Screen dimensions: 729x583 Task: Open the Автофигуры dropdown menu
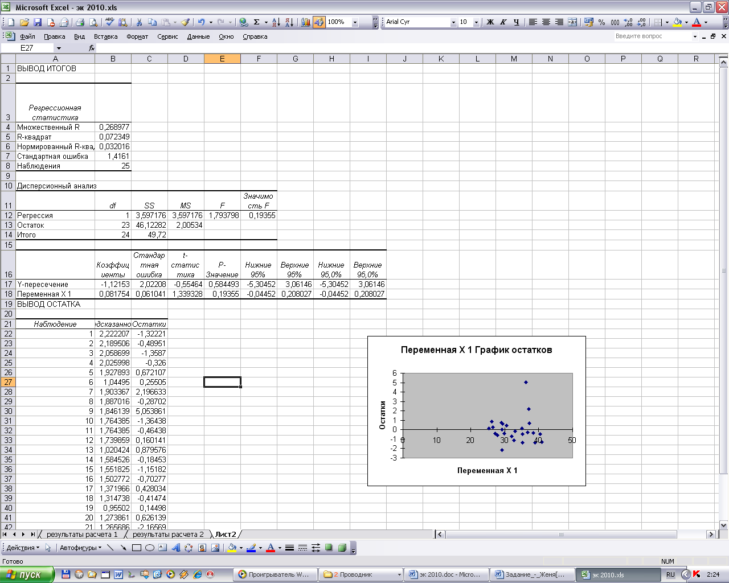click(80, 548)
